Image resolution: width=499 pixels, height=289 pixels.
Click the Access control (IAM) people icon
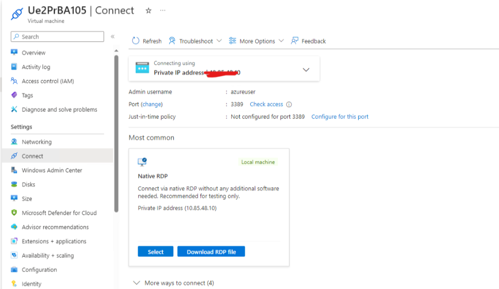(14, 81)
